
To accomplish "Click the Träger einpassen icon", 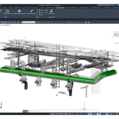I will tap(32, 11).
